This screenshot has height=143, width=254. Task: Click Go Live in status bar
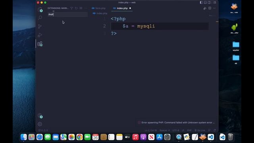click(200, 130)
